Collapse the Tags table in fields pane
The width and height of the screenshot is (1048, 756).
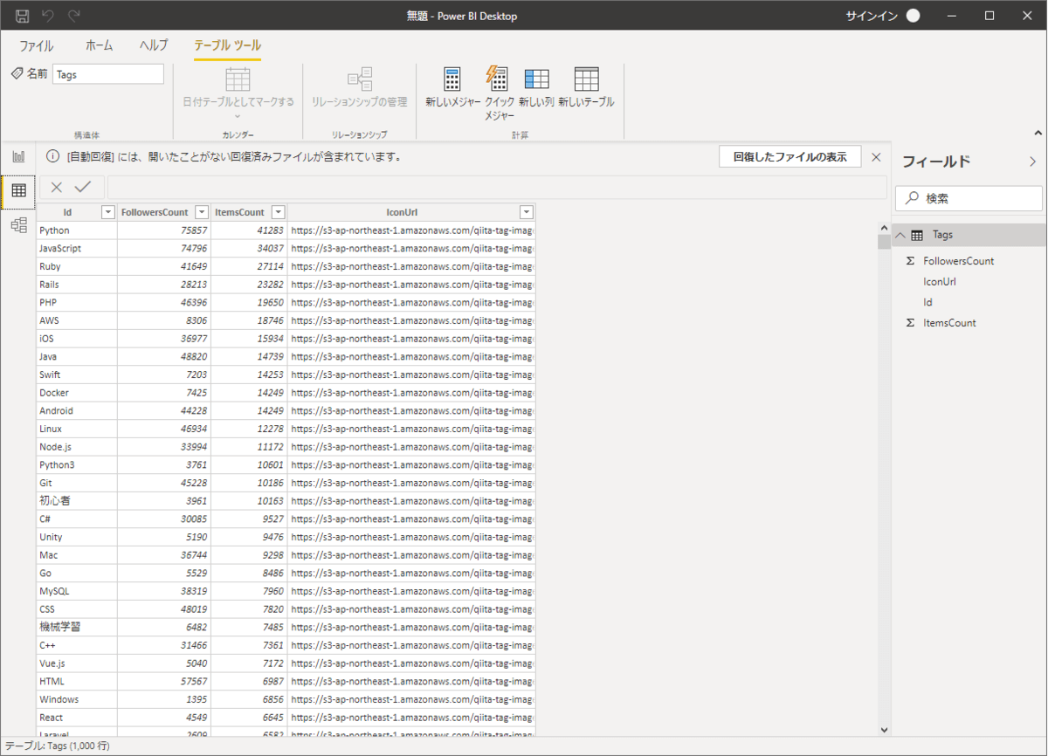tap(900, 235)
